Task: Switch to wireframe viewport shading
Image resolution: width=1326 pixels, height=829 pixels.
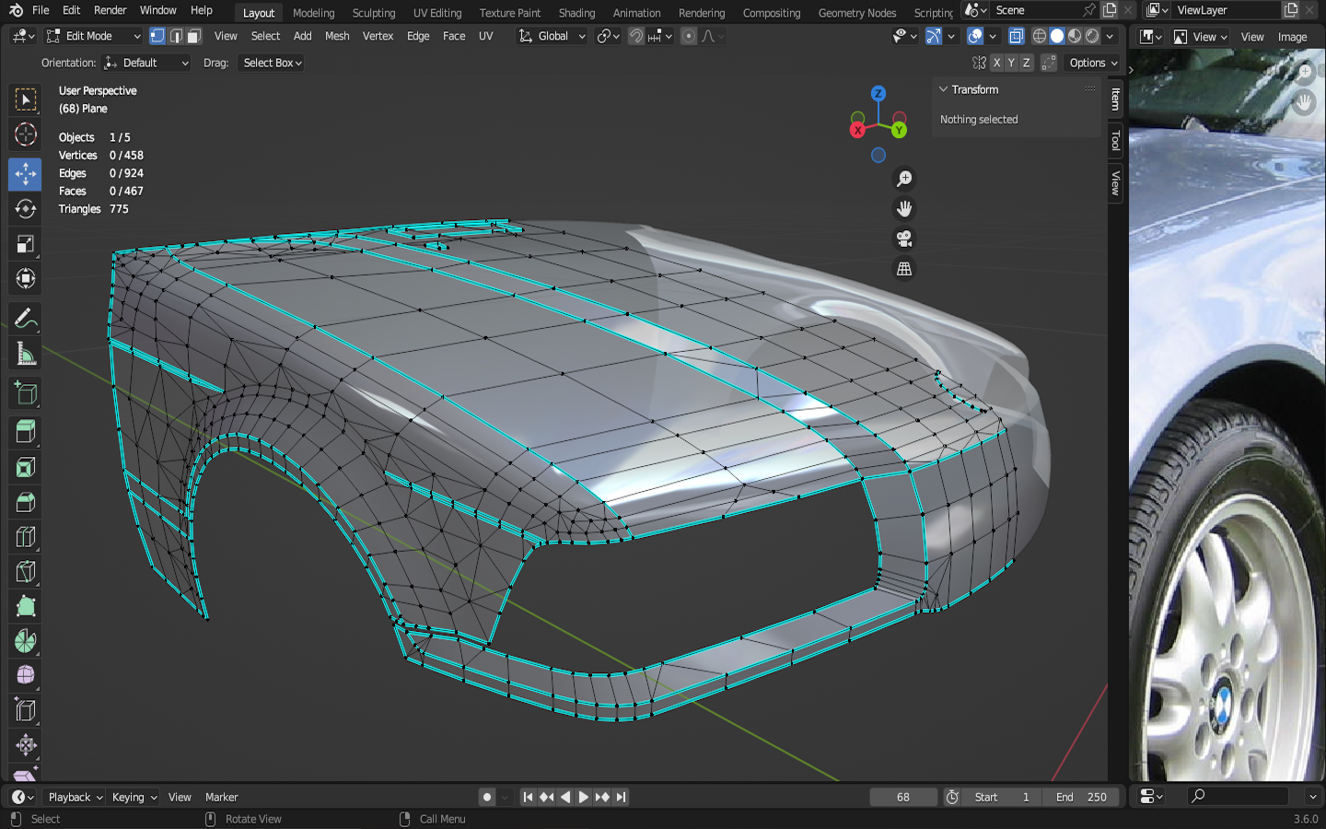Action: point(1040,36)
